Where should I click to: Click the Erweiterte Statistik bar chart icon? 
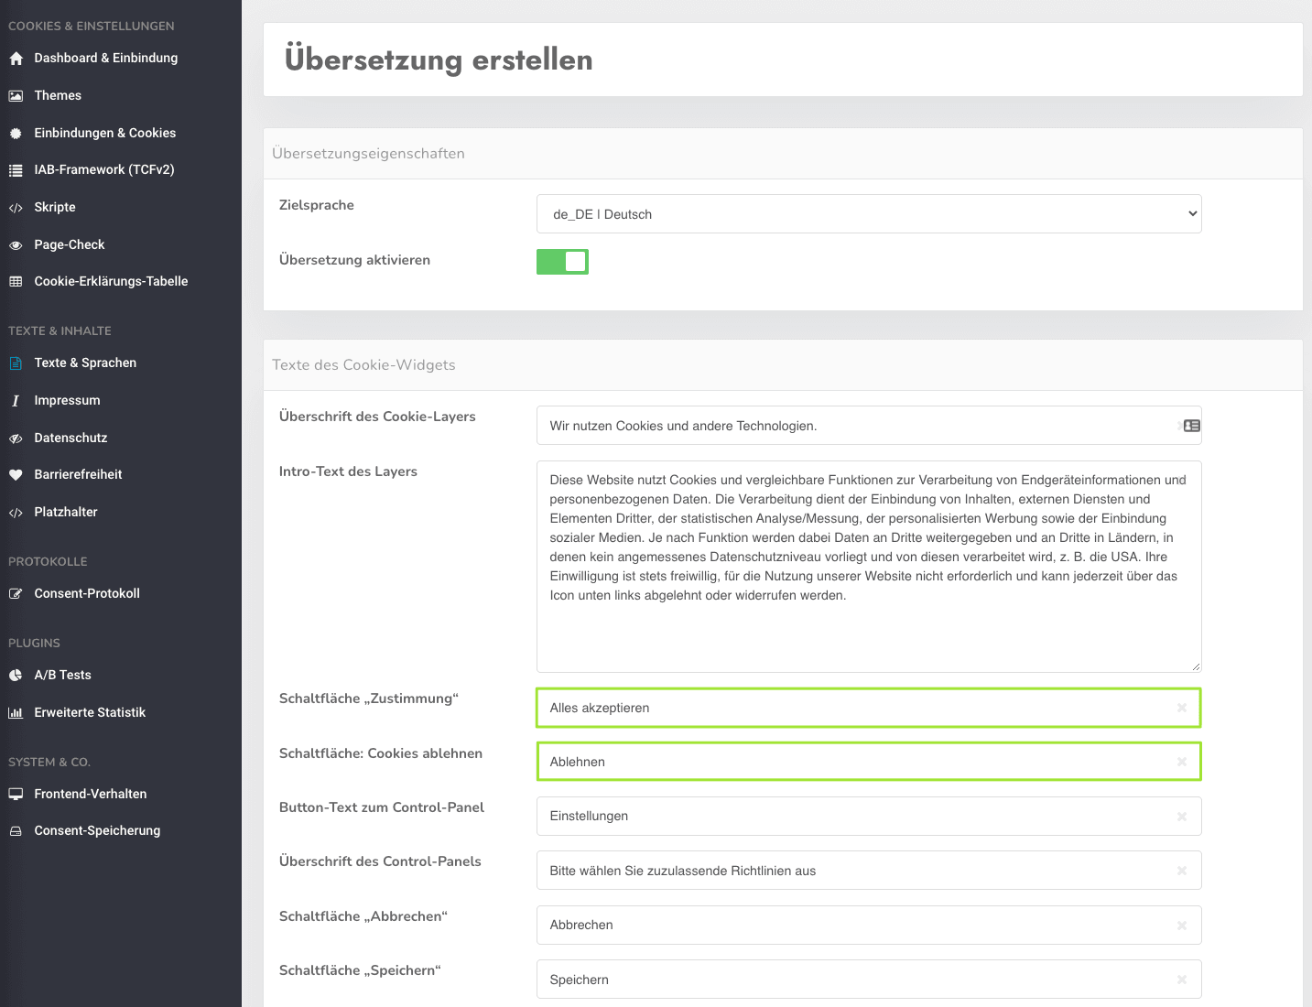[16, 713]
